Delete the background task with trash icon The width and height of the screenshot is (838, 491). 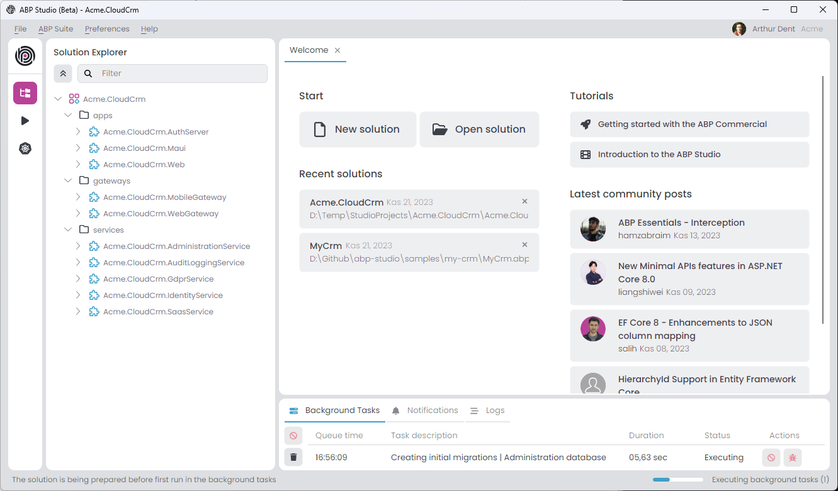tap(293, 458)
